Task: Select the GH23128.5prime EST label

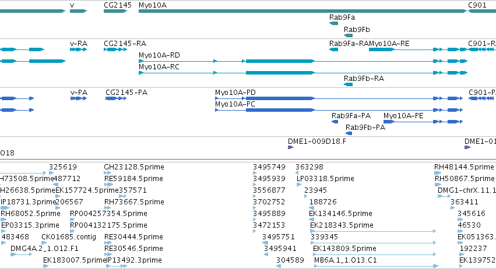Action: tap(134, 167)
